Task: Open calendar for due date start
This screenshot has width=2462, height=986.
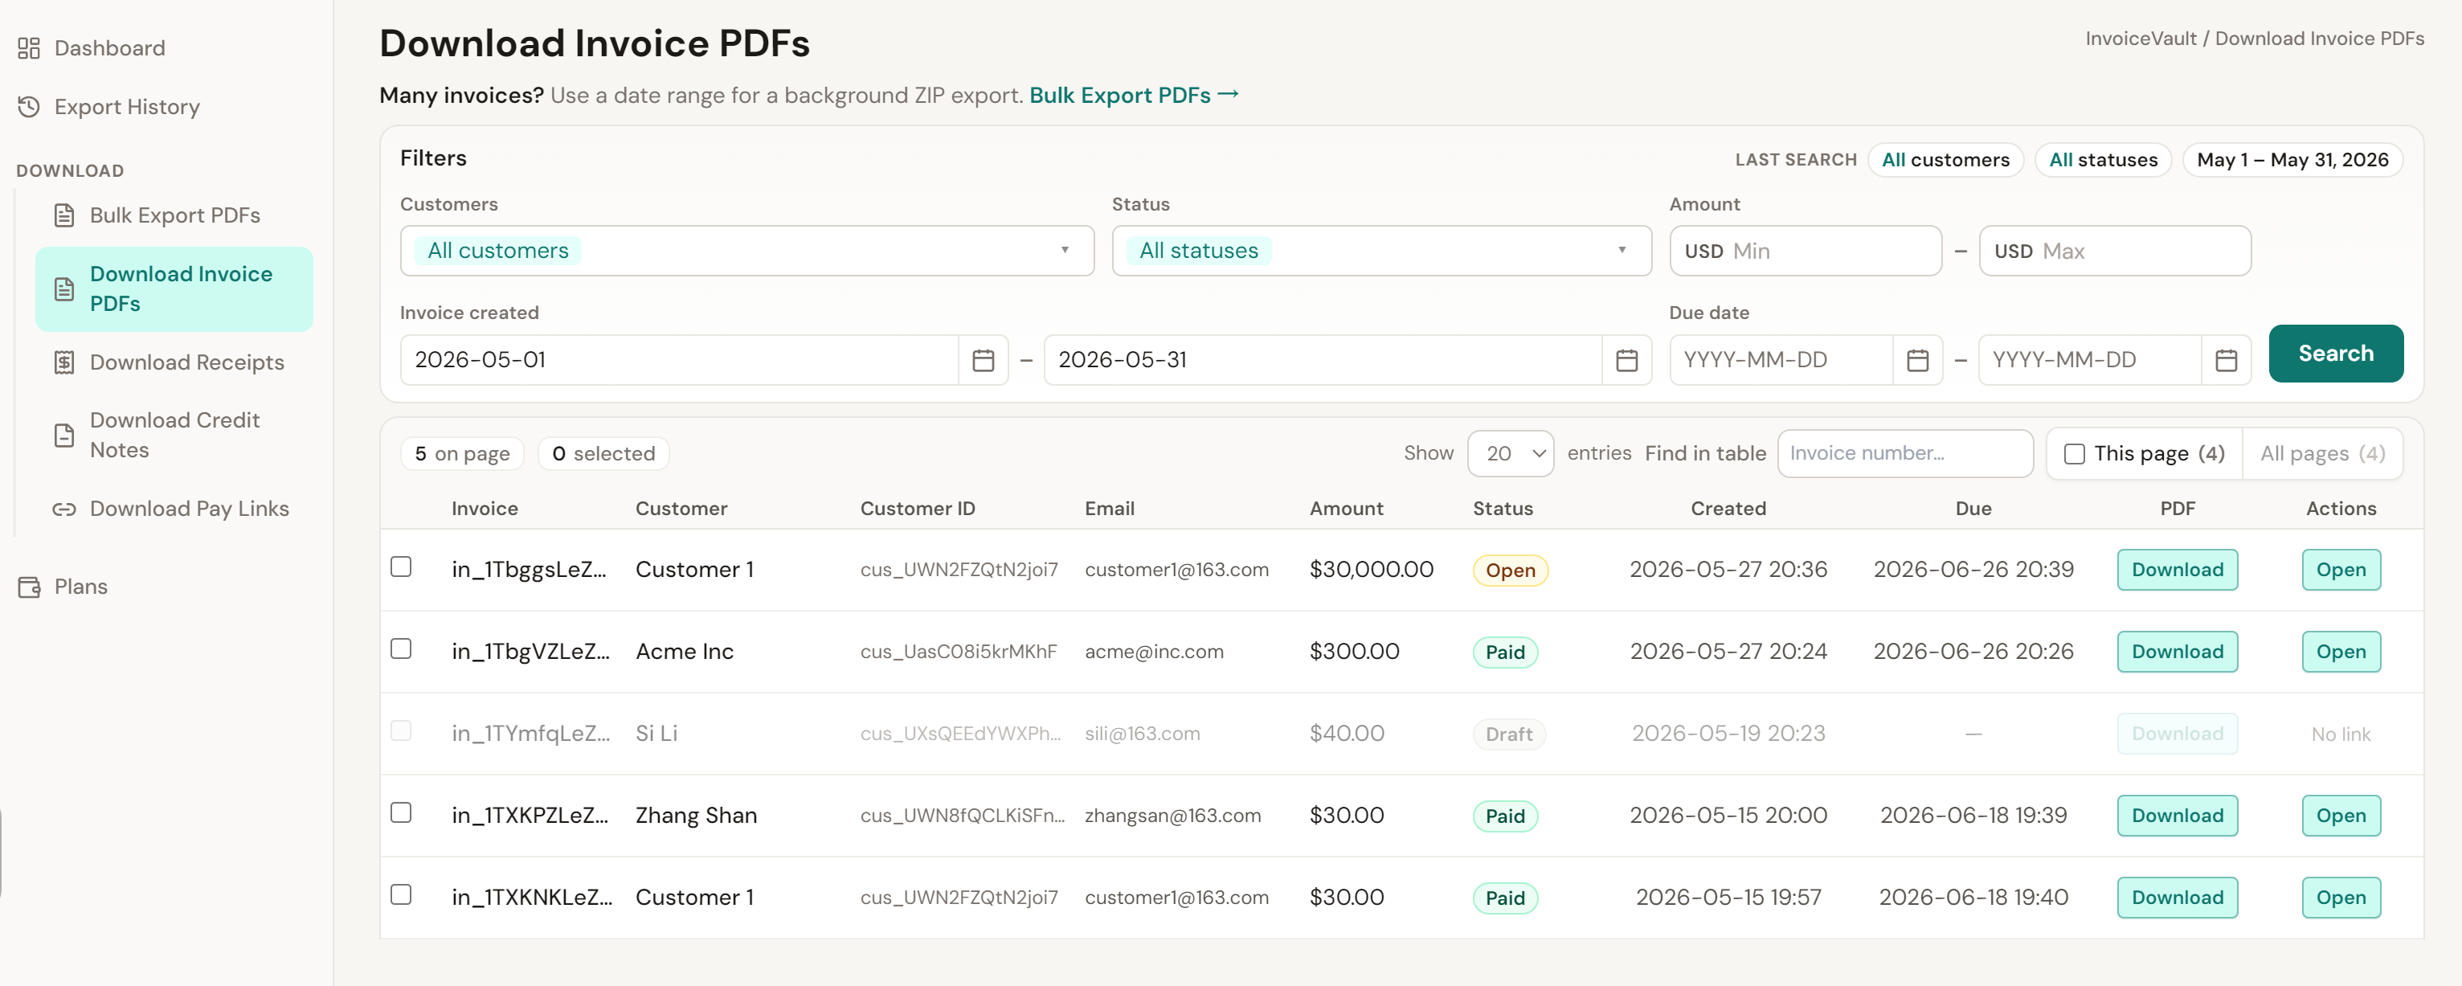Action: [1916, 359]
